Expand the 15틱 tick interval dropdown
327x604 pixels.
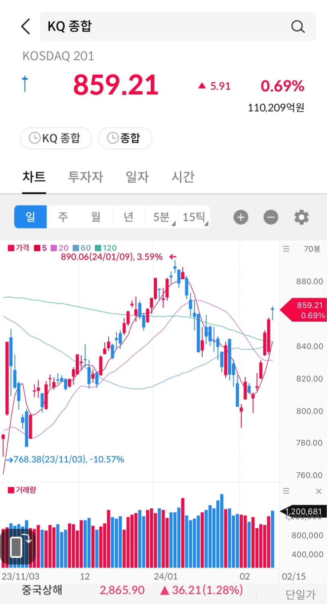point(194,217)
